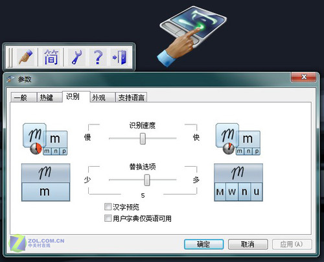Enable the 汉字预览 checkbox
The height and width of the screenshot is (262, 324).
pyautogui.click(x=108, y=207)
